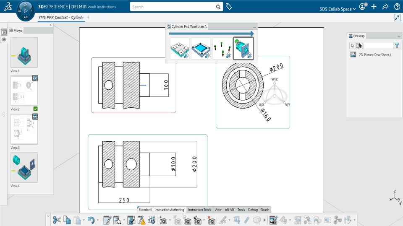Click the Paste clipboard icon
The image size is (403, 226).
[x=77, y=220]
